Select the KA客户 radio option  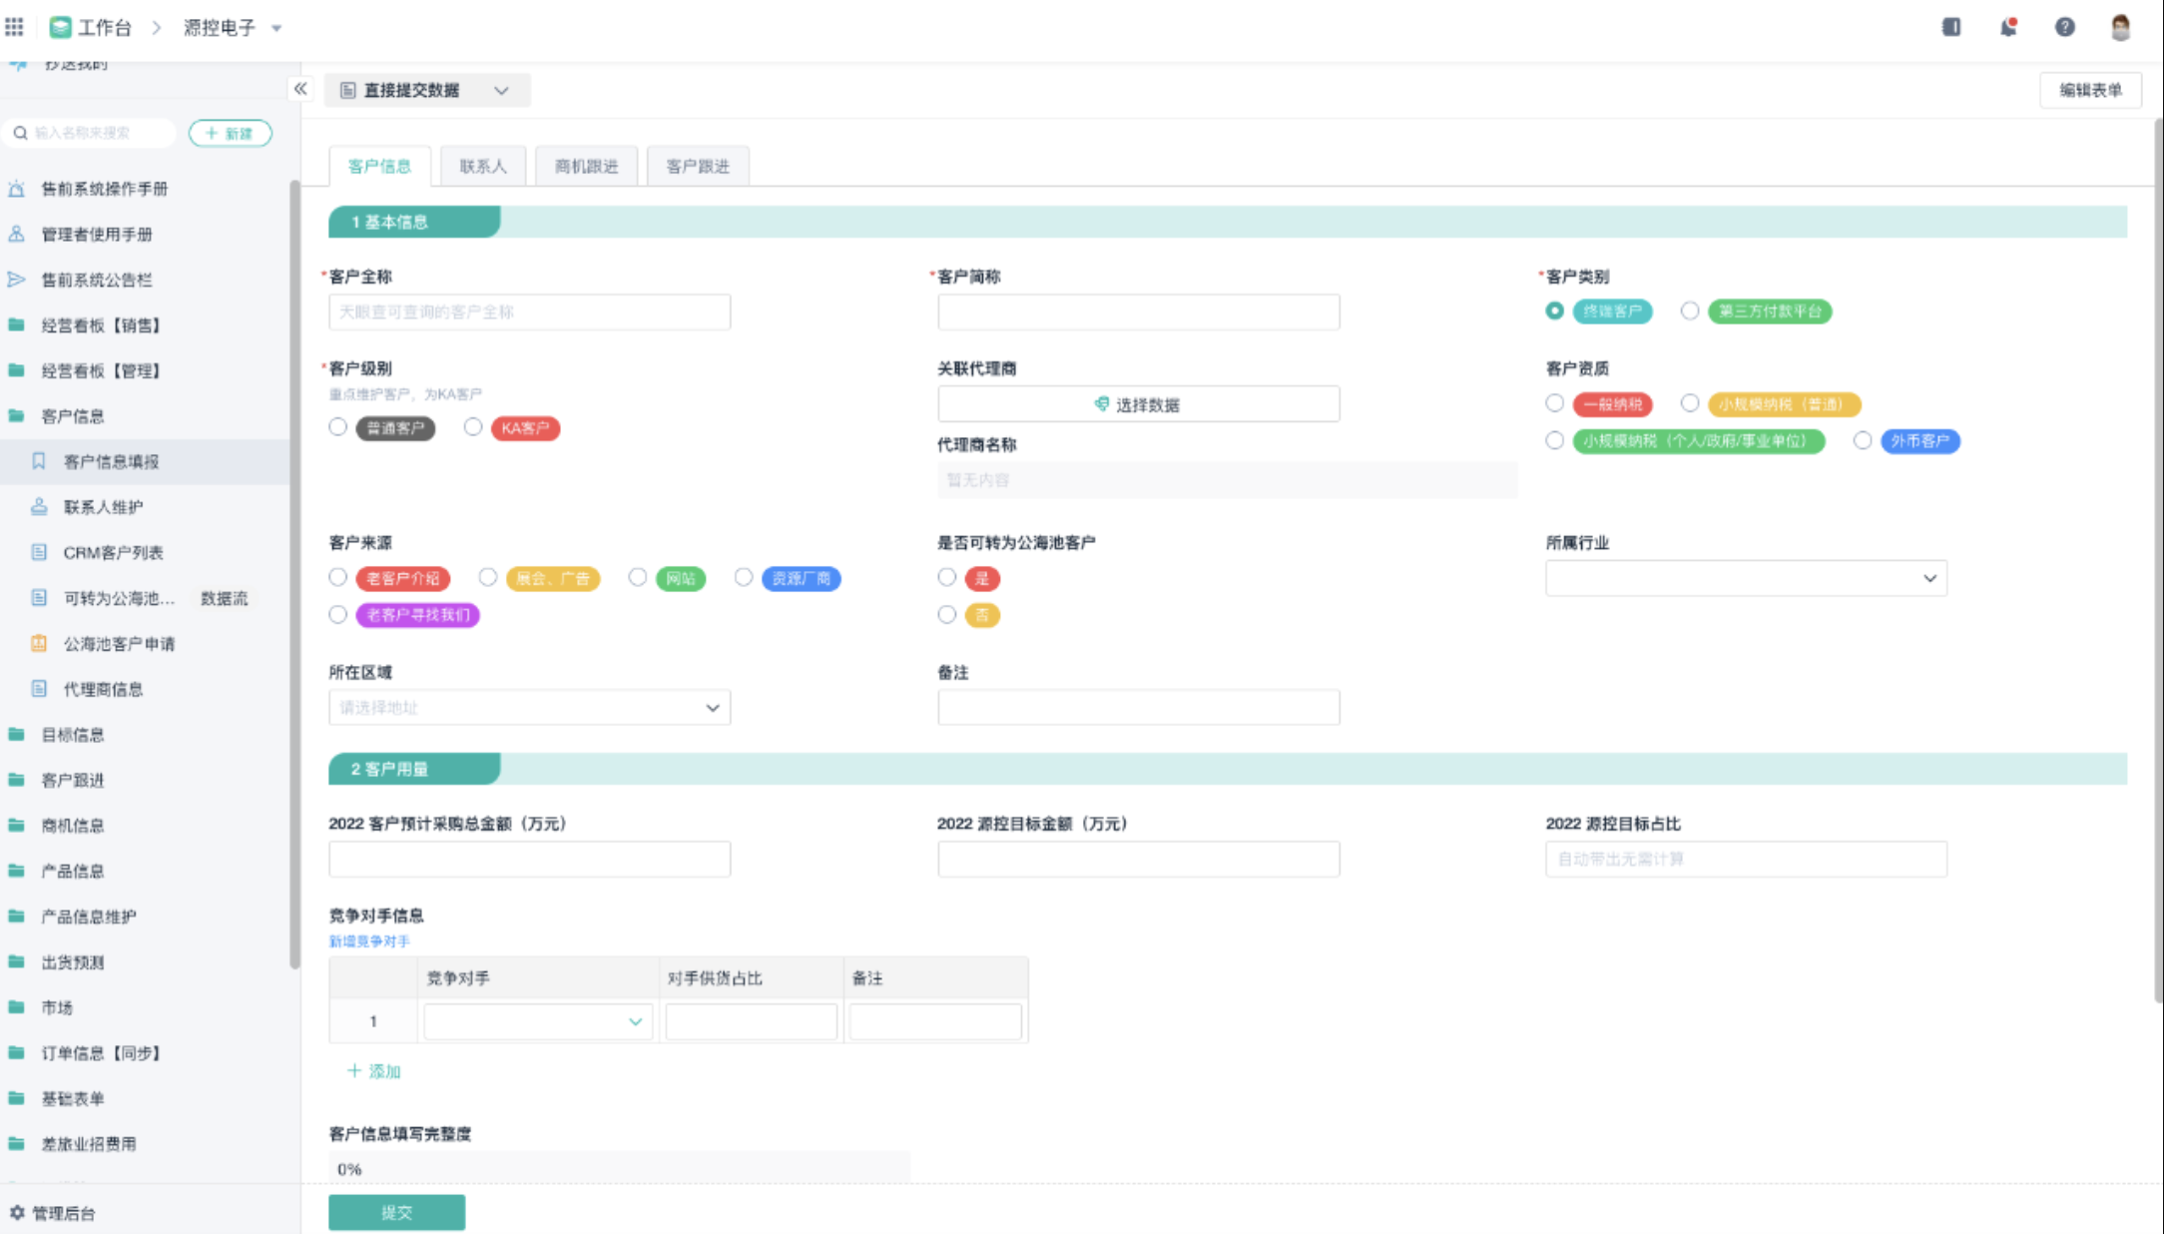click(x=473, y=427)
